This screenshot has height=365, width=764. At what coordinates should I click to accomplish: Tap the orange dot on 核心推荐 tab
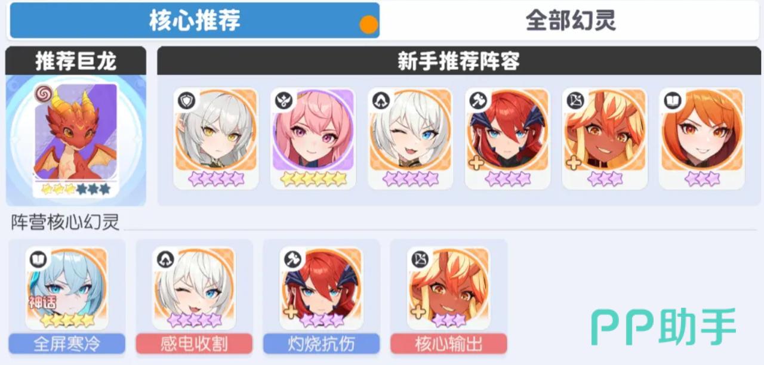coord(369,25)
